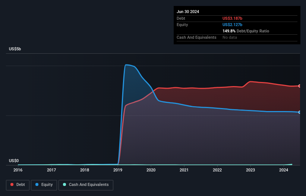The image size is (306, 196).
Task: Click the 2017 x-axis label
Action: click(51, 170)
